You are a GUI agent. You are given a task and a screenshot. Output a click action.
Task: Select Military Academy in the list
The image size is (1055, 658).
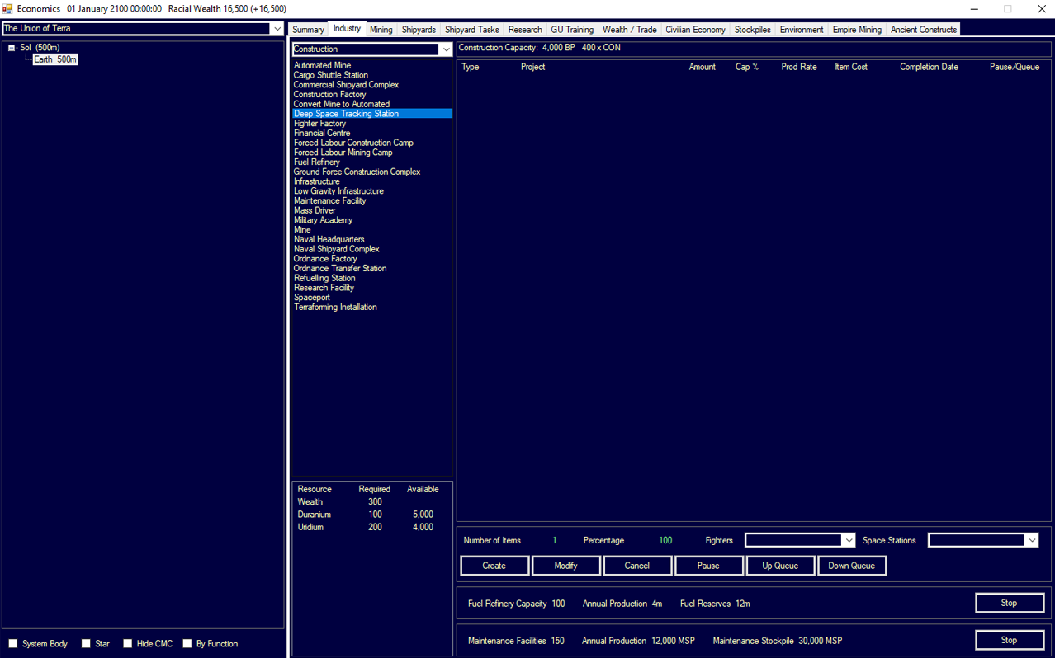click(324, 220)
